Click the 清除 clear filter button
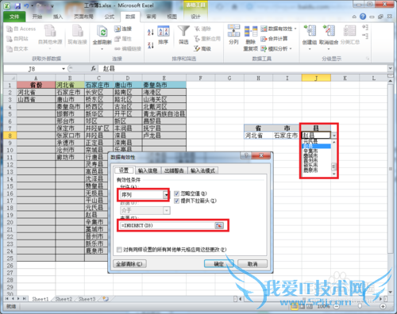The height and width of the screenshot is (314, 397). [x=202, y=29]
